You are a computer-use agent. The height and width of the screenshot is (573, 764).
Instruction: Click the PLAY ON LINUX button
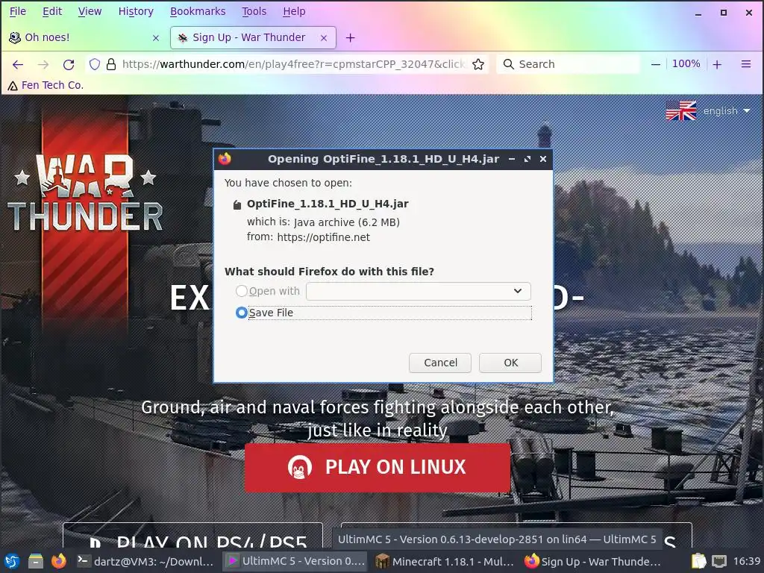pyautogui.click(x=377, y=467)
